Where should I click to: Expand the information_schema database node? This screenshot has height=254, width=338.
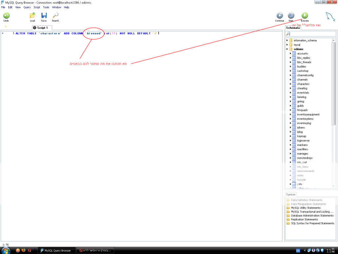click(x=287, y=40)
